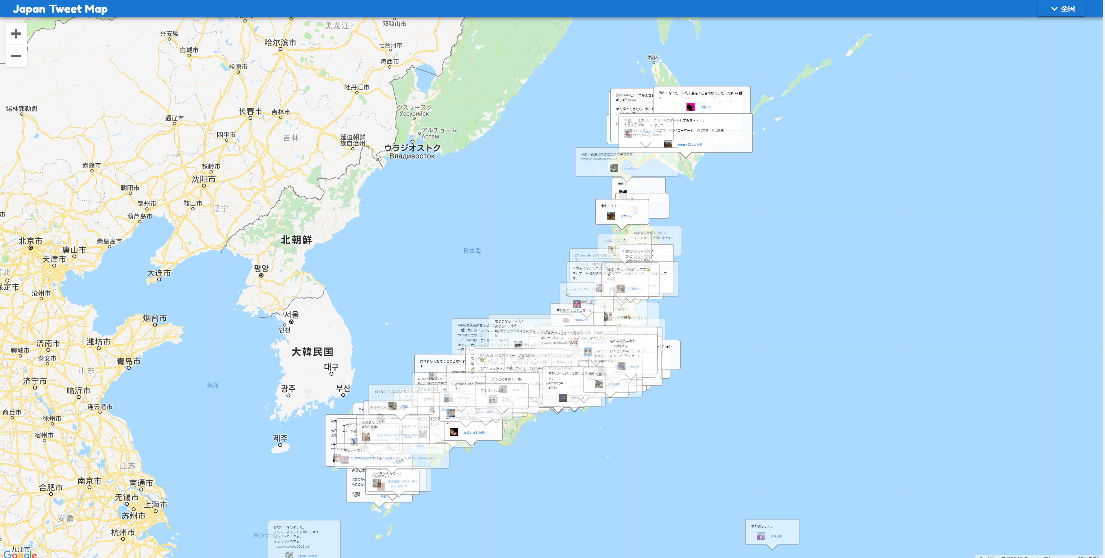
Task: Open Shimo_Channel's username link
Action: coord(309,556)
